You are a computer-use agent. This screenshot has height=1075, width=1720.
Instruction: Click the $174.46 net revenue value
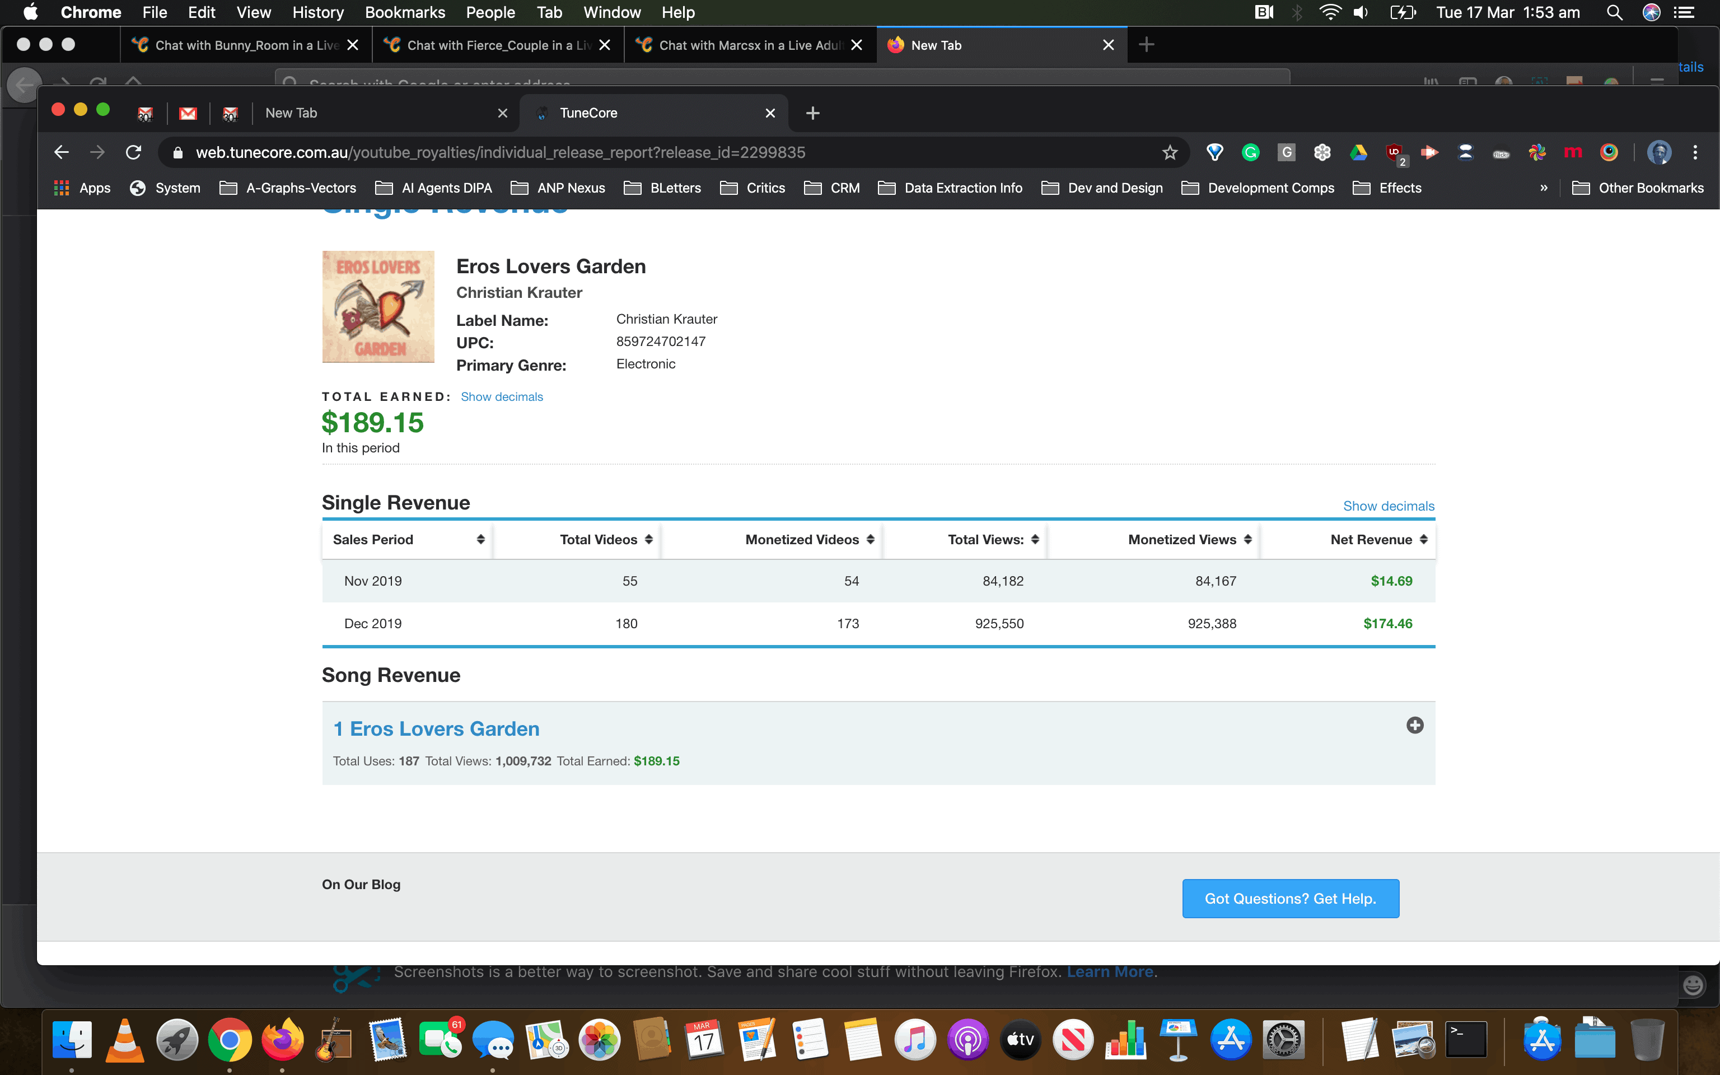pyautogui.click(x=1387, y=624)
